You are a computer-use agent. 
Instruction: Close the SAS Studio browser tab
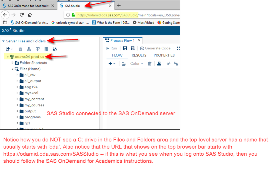click(110, 6)
